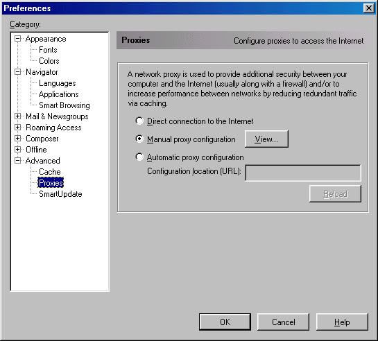
Task: Select Languages under Navigator
Action: point(58,83)
